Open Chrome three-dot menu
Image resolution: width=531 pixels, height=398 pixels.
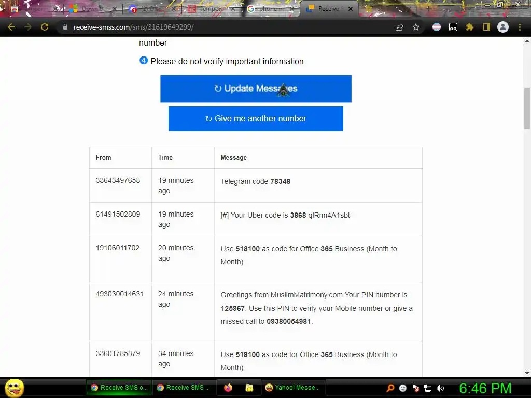(x=520, y=27)
